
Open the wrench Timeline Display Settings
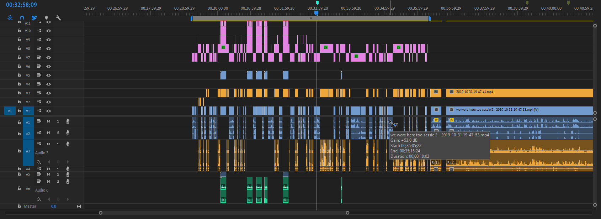click(x=58, y=18)
